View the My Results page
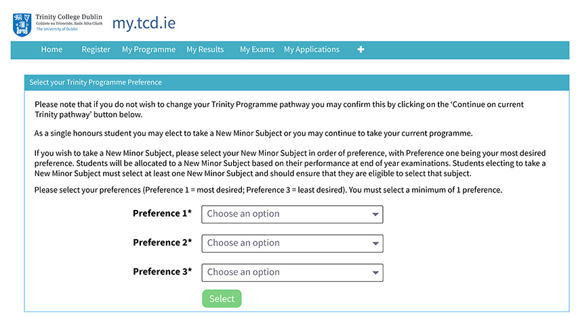This screenshot has height=317, width=576. [x=205, y=49]
